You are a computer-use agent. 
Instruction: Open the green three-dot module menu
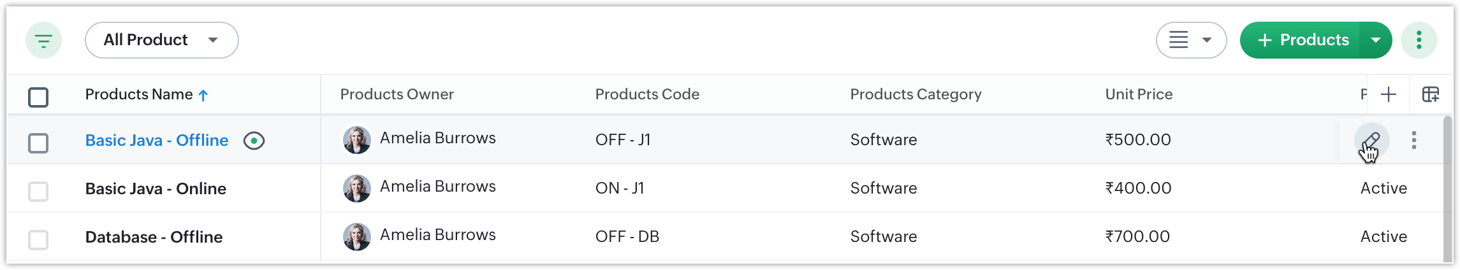(1419, 40)
